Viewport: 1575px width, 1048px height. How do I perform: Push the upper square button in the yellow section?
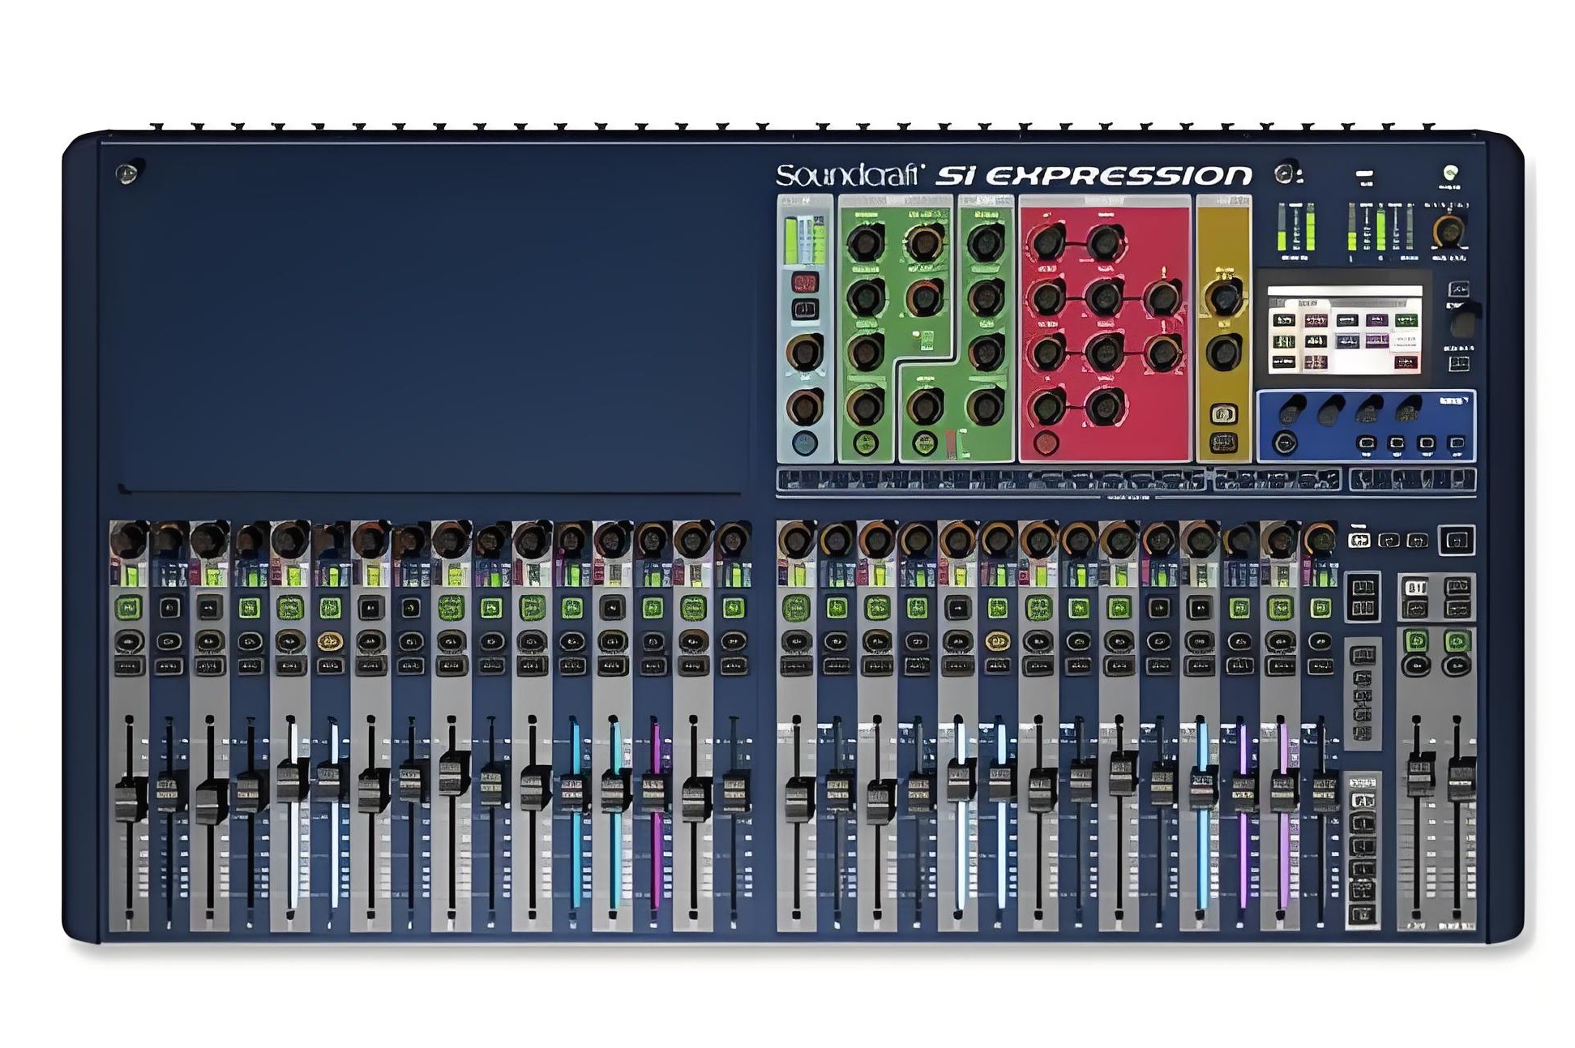click(1223, 414)
